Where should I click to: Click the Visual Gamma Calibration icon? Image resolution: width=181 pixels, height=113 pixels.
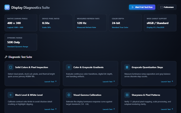(69, 95)
